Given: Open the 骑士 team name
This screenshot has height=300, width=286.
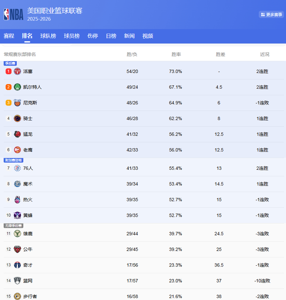Looking at the screenshot, I should (x=28, y=118).
